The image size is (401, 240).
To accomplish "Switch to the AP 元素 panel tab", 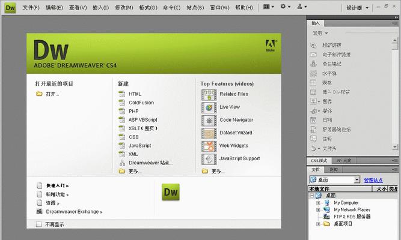I will point(343,161).
